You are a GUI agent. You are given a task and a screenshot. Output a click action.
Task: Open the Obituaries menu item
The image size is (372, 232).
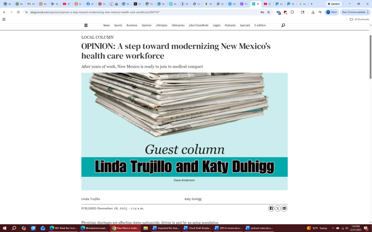tap(178, 25)
